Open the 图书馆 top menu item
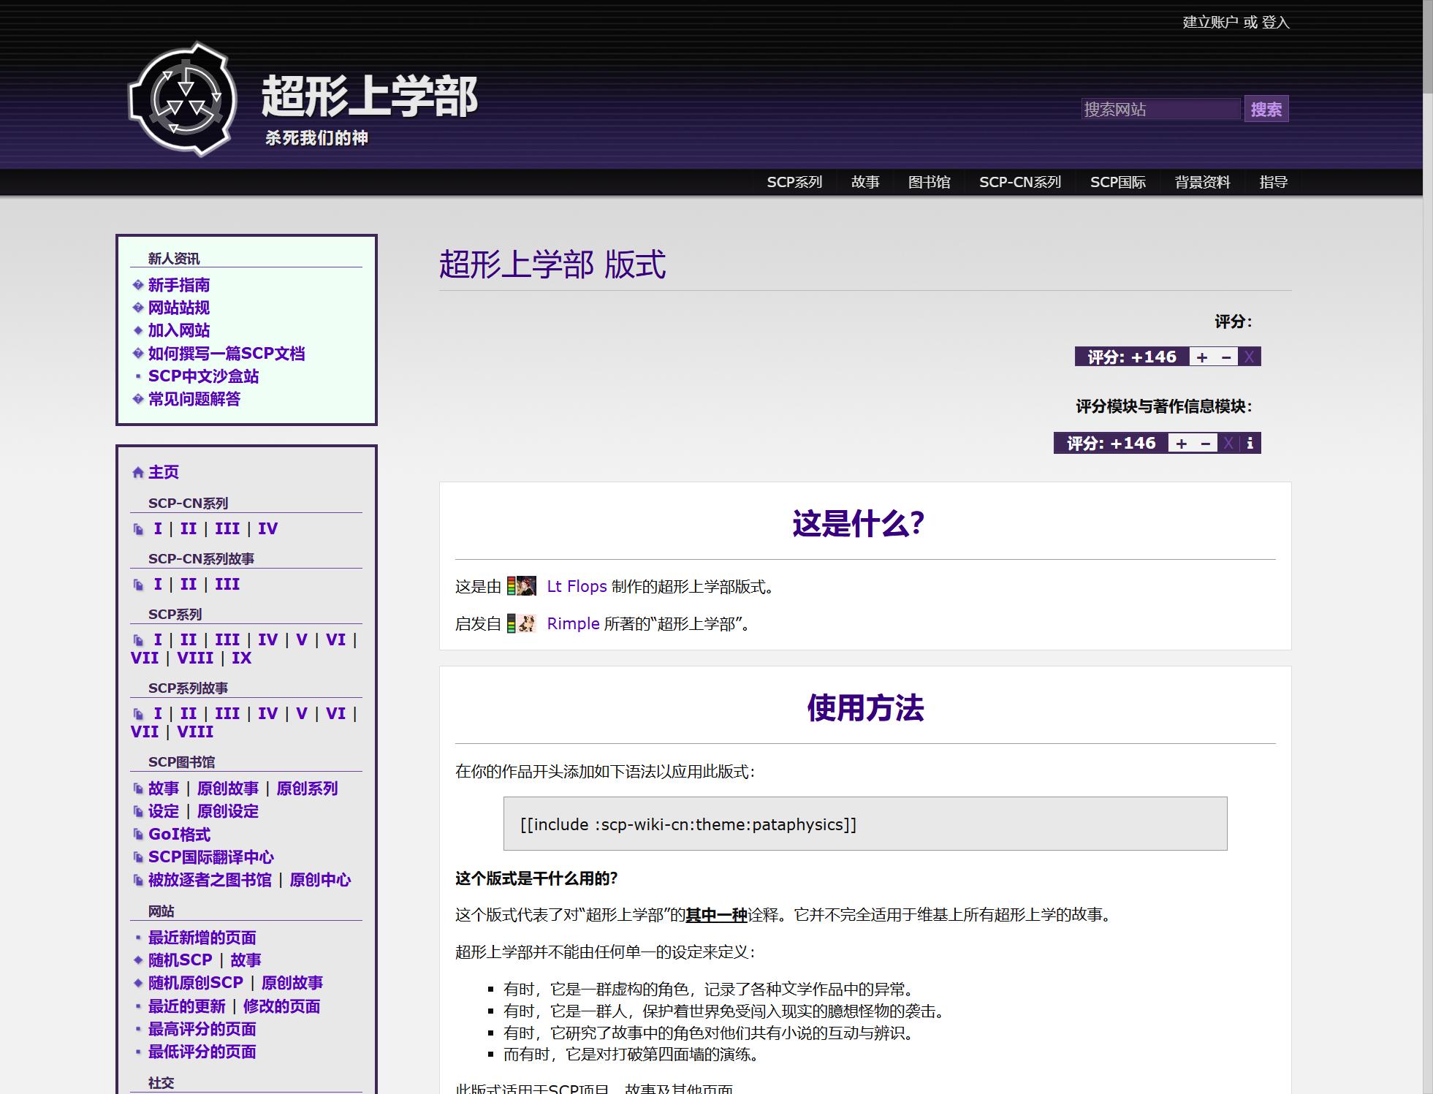Image resolution: width=1433 pixels, height=1094 pixels. (x=929, y=183)
